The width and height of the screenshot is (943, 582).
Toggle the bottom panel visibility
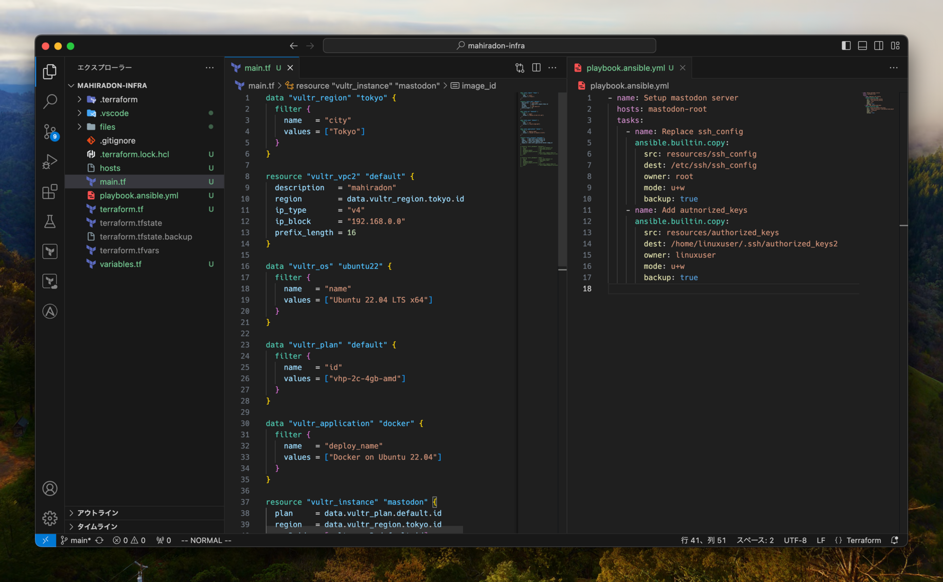click(862, 46)
